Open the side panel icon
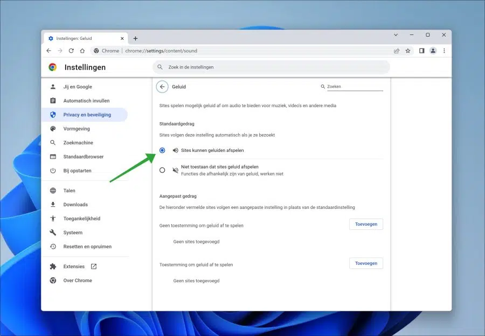Screen dimensions: 485x336 click(x=421, y=51)
